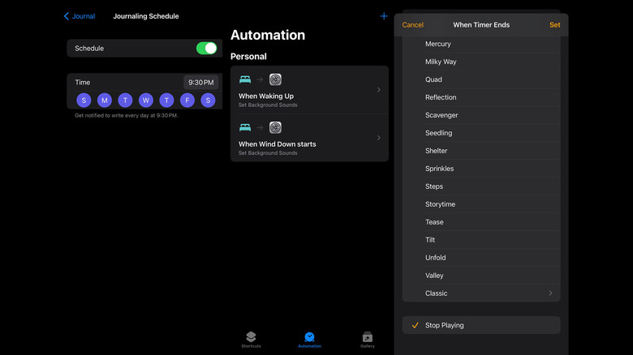Select the Seedling sound
This screenshot has height=355, width=633.
(x=481, y=133)
